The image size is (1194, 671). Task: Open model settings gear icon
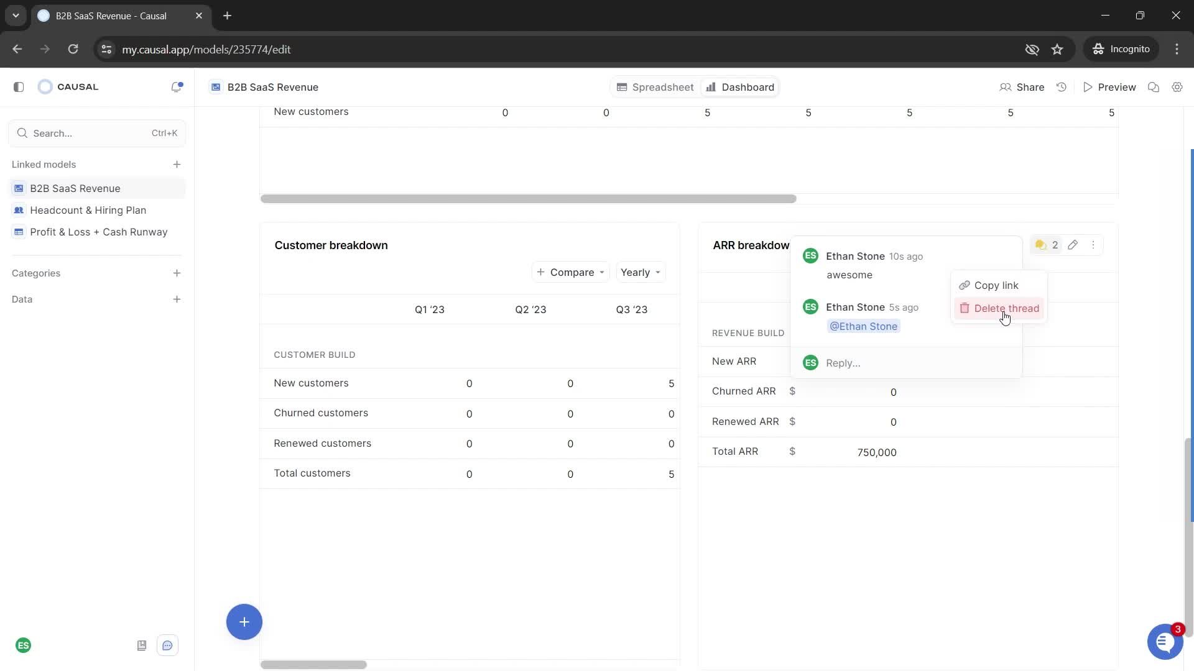coord(1177,87)
